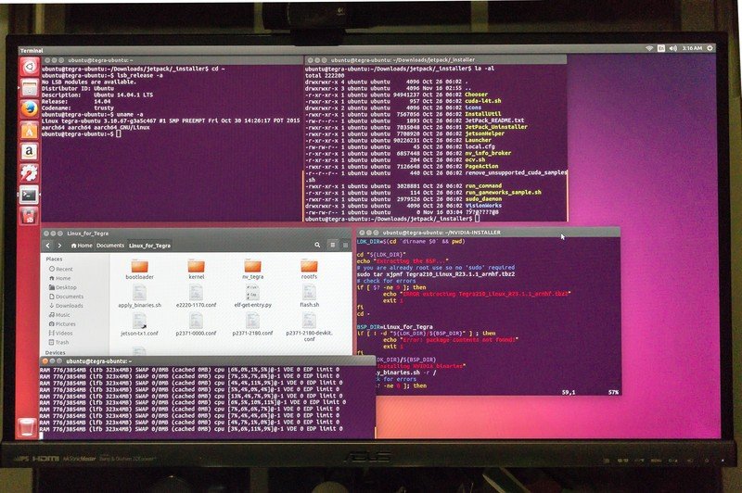Image resolution: width=742 pixels, height=493 pixels.
Task: Click 'JetPack_Uninstaller' in the ls listing
Action: [x=496, y=127]
